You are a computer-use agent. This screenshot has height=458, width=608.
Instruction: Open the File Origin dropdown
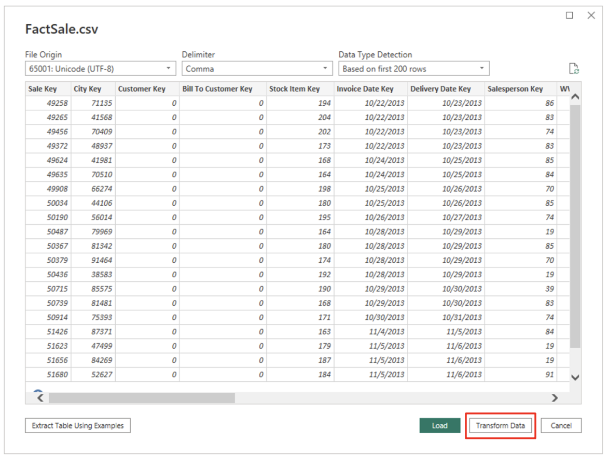click(x=101, y=68)
